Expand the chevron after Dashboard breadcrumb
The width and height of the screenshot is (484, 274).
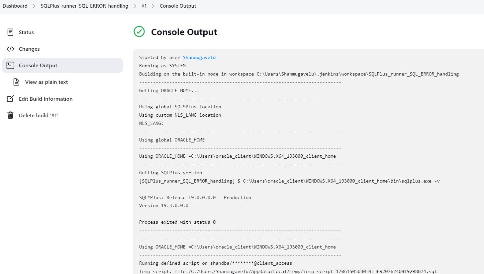34,6
